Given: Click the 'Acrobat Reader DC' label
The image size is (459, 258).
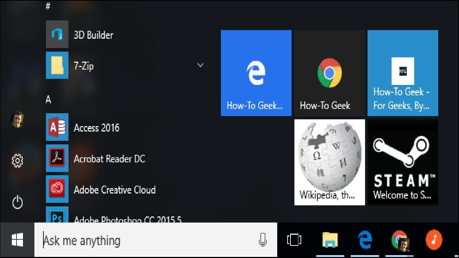Looking at the screenshot, I should click(109, 159).
